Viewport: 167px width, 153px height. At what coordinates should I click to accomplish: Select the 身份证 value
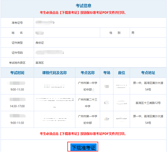pos(40,43)
